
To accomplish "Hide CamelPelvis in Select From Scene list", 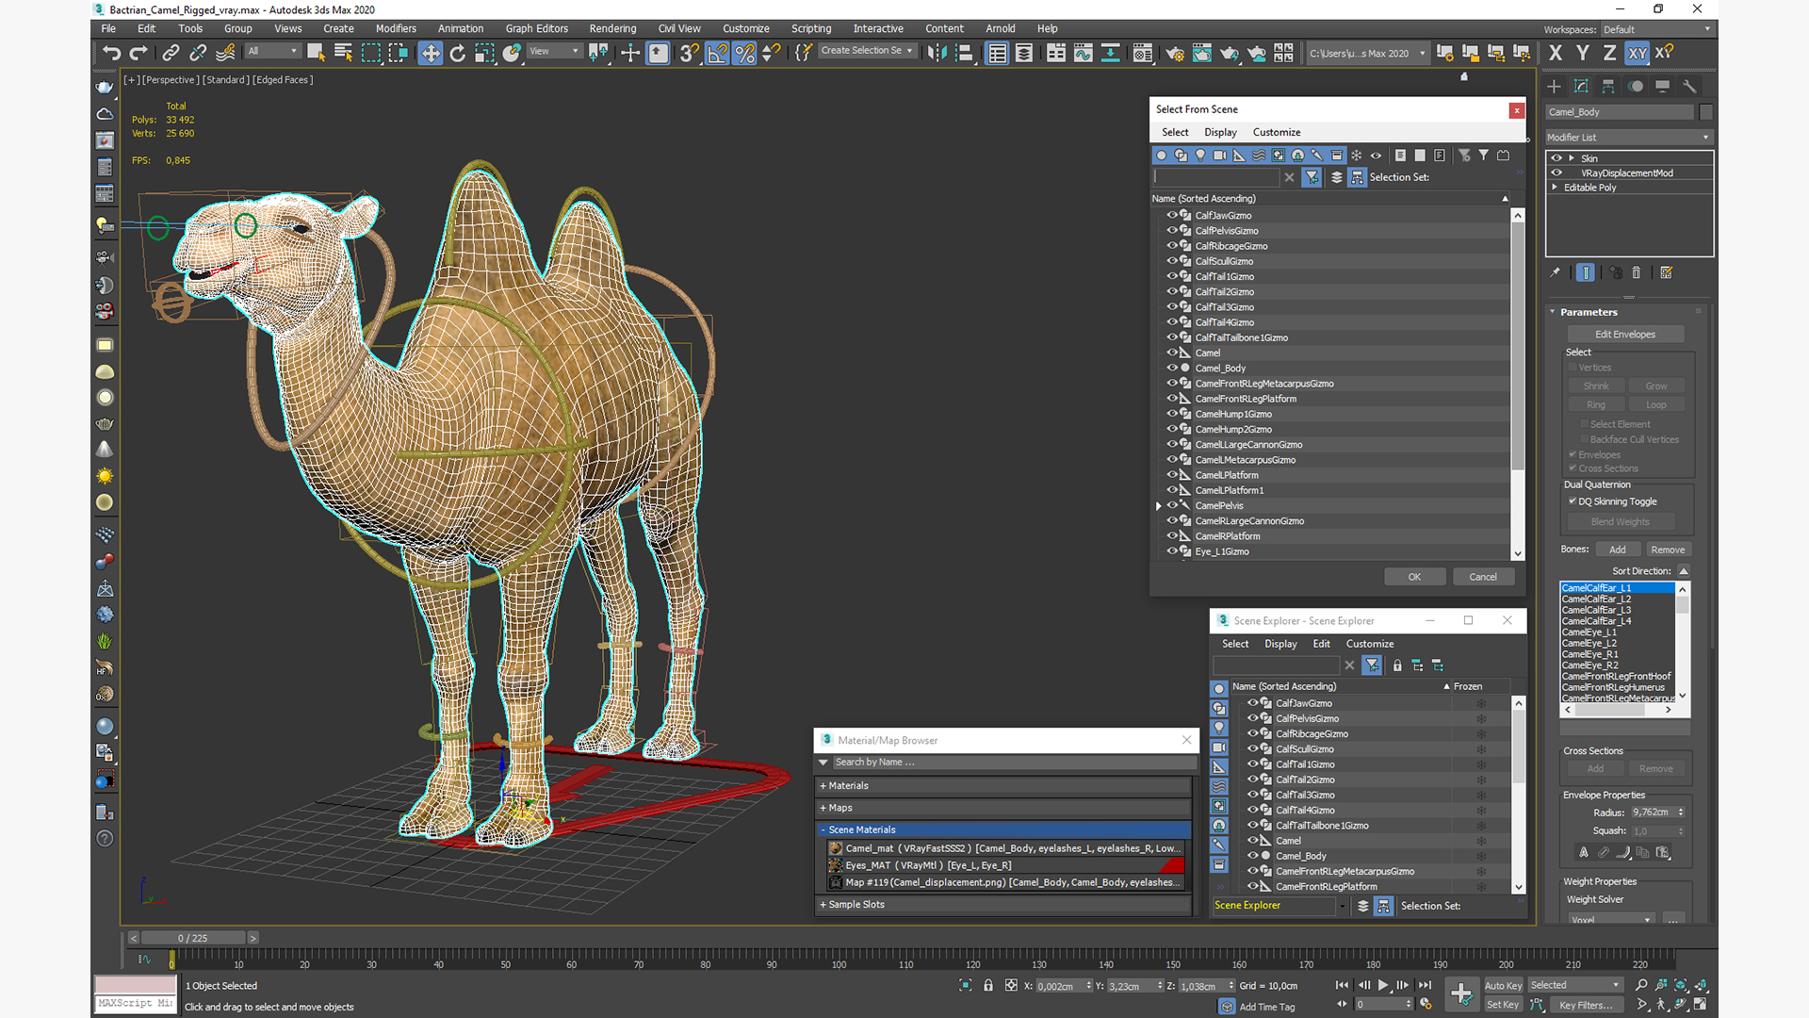I will click(x=1173, y=505).
